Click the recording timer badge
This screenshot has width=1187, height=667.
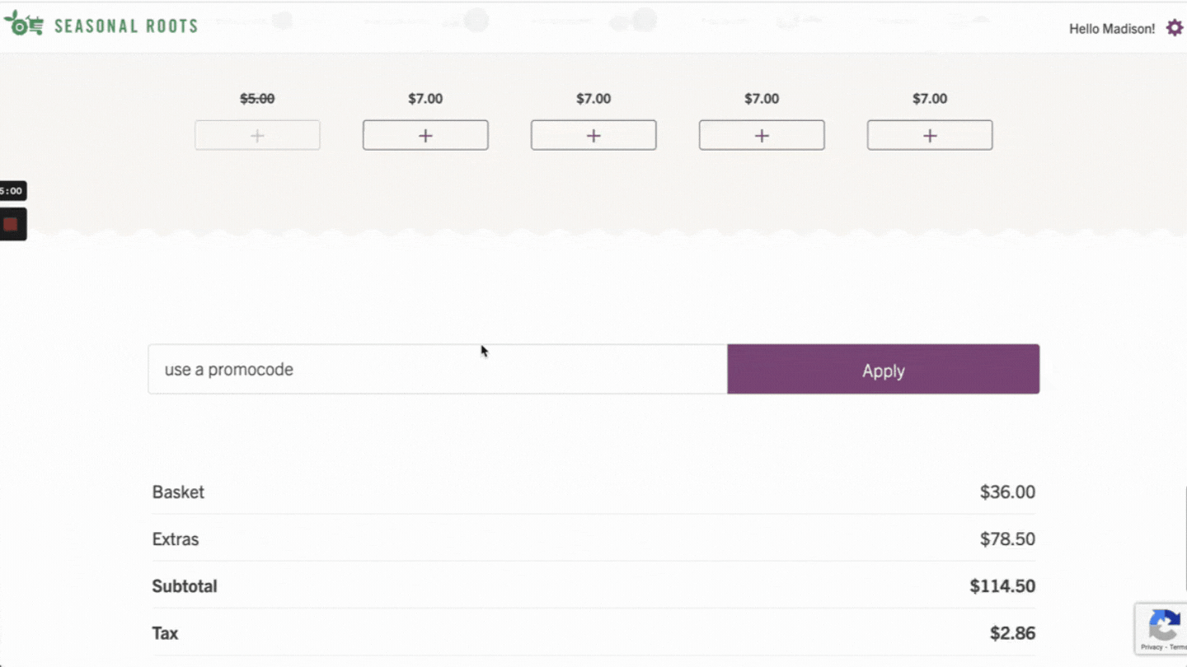click(x=12, y=191)
